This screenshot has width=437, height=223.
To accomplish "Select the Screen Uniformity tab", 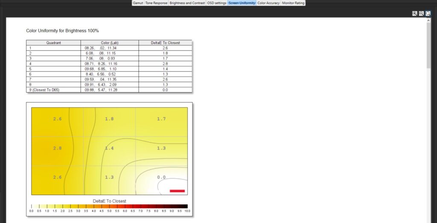I will [x=242, y=3].
